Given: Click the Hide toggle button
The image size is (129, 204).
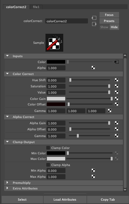Looking at the screenshot, I should click(114, 27).
